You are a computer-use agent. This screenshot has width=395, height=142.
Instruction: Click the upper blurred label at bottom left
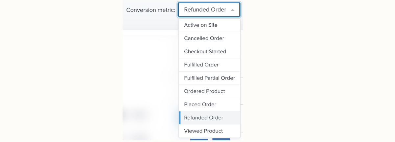(x=136, y=114)
